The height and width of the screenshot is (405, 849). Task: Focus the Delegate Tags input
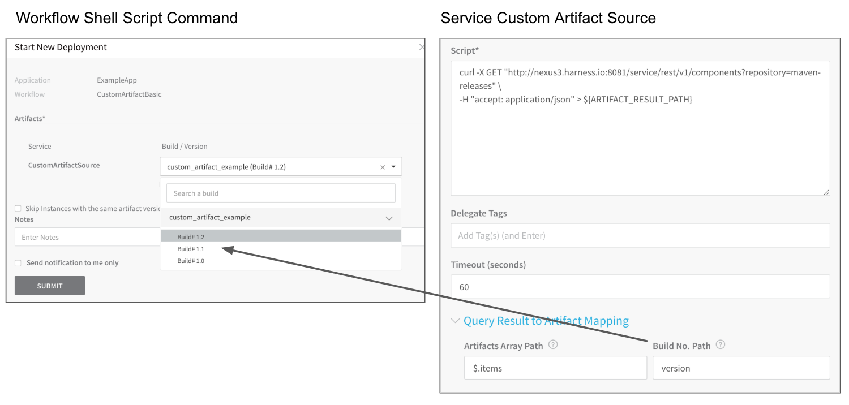[x=640, y=235]
